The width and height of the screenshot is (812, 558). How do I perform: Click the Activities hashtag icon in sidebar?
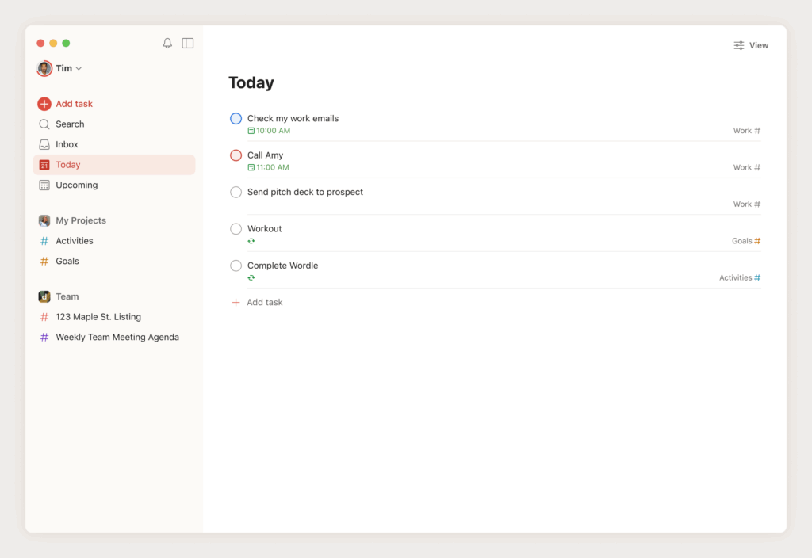tap(44, 241)
